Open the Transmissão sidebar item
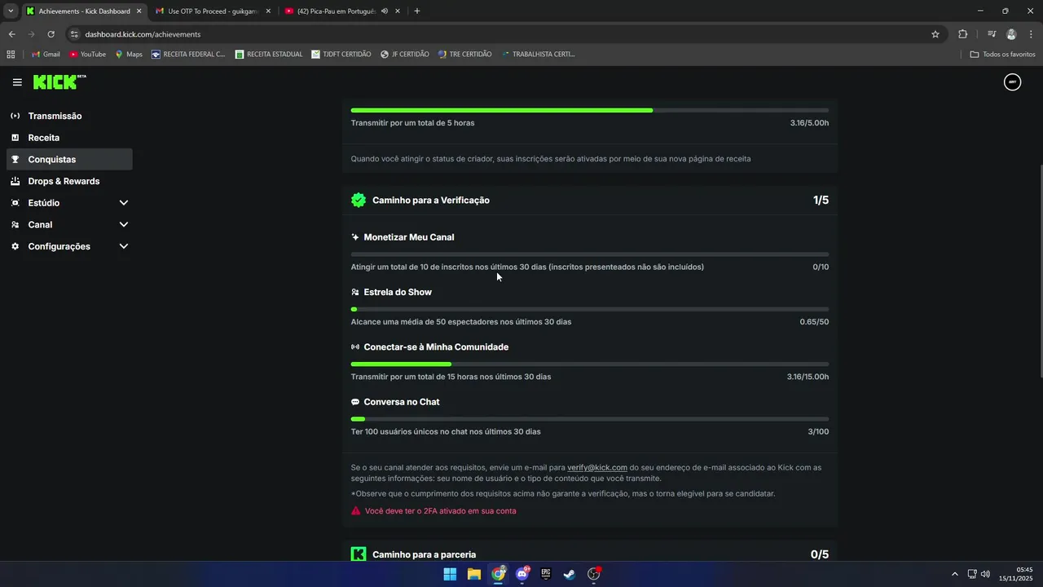1043x587 pixels. tap(69, 116)
